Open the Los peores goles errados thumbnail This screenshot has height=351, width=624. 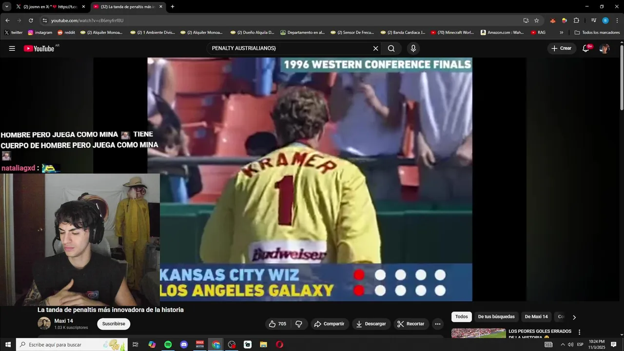478,333
